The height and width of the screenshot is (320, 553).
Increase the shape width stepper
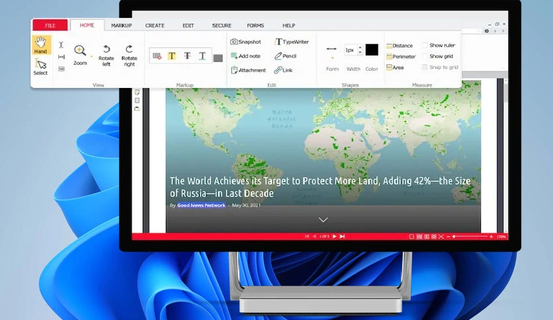coord(360,47)
